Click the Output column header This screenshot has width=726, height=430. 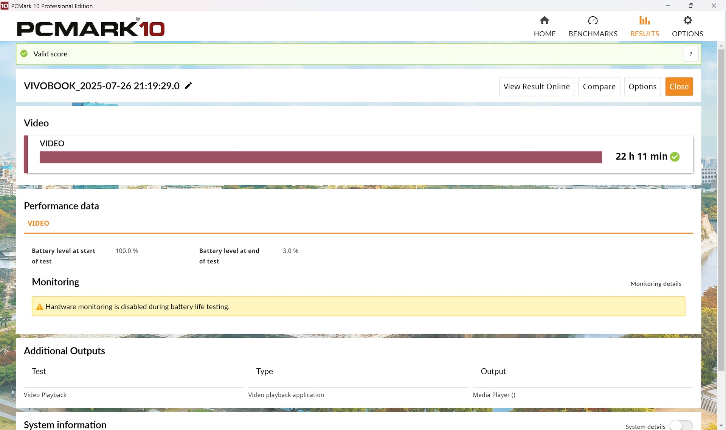pos(493,371)
